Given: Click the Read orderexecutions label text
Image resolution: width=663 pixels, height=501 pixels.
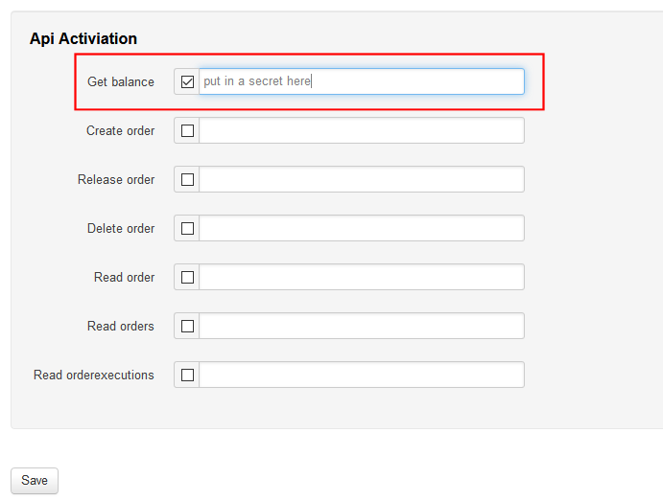Looking at the screenshot, I should click(x=94, y=376).
